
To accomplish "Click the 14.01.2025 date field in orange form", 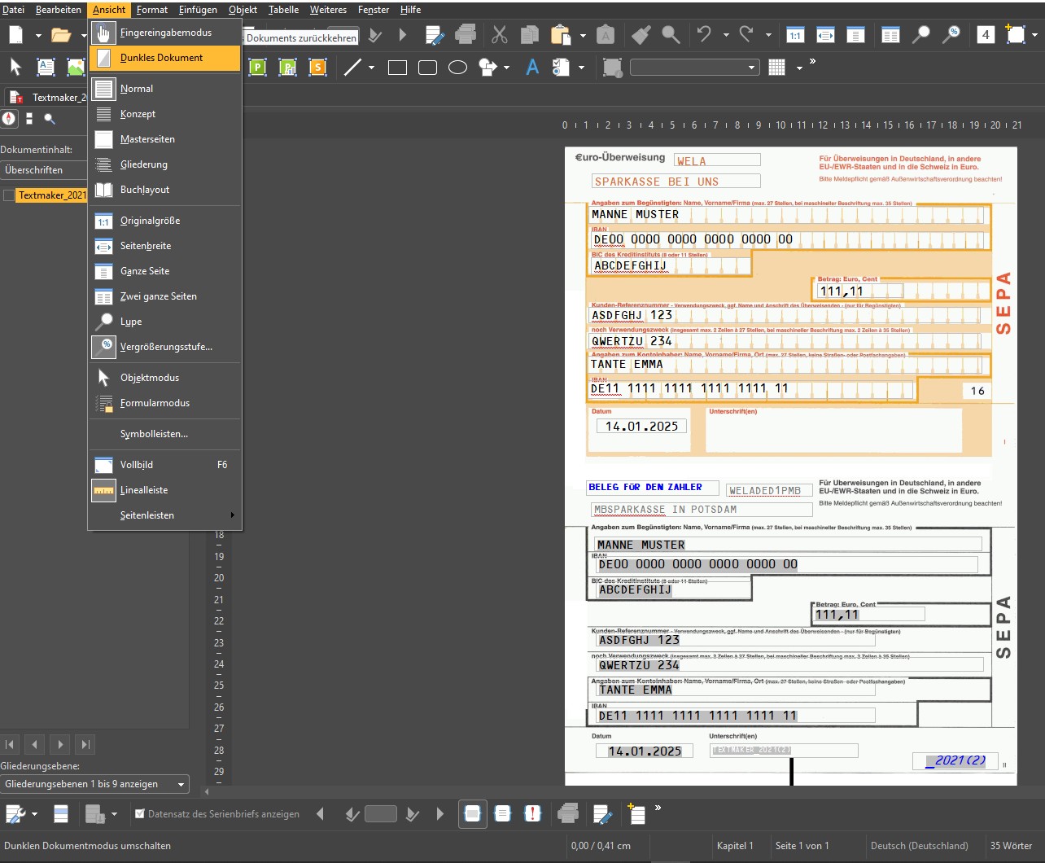I will (641, 426).
